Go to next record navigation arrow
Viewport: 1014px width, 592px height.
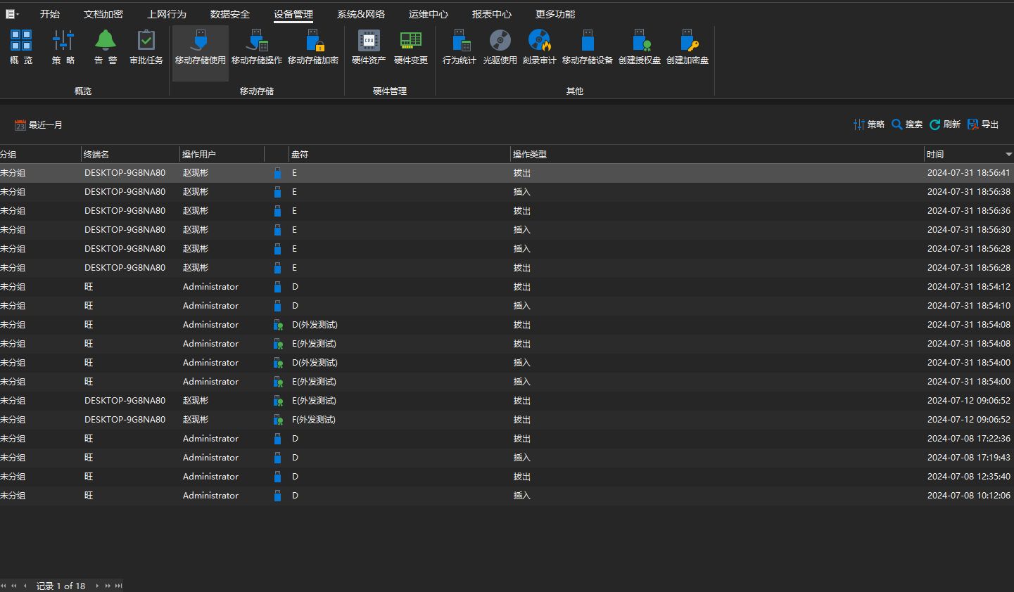click(x=97, y=586)
